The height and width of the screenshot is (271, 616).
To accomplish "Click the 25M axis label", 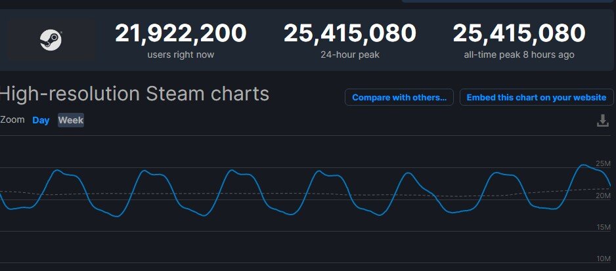I will click(604, 163).
